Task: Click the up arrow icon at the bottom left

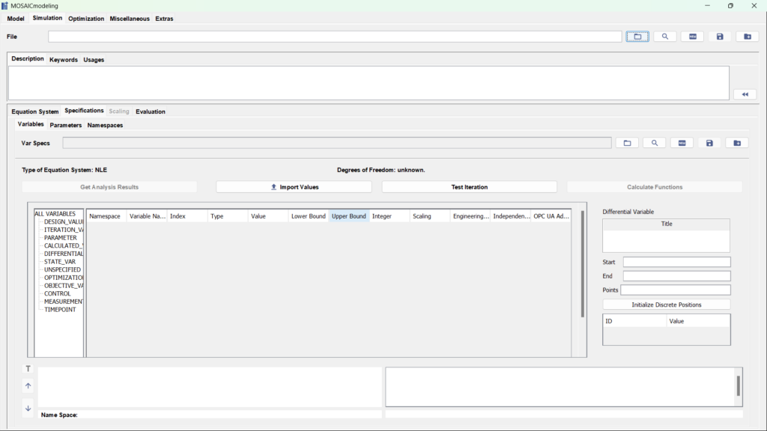Action: pos(28,386)
